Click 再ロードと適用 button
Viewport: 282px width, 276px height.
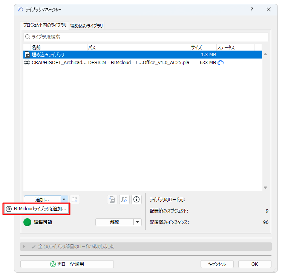tap(67, 264)
